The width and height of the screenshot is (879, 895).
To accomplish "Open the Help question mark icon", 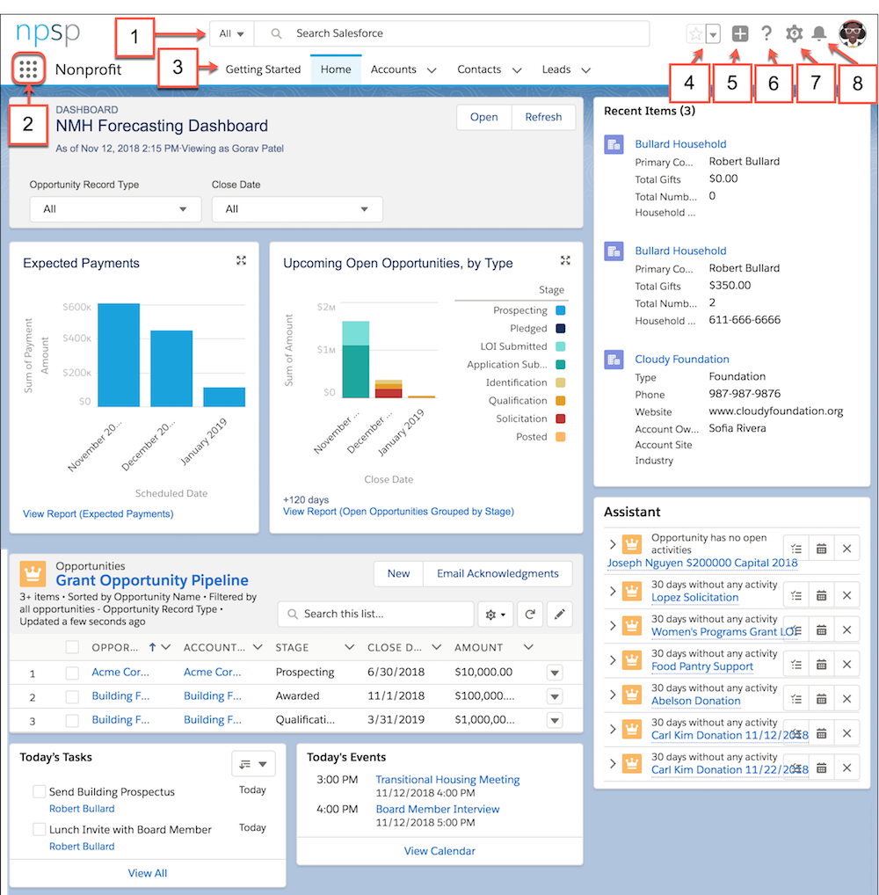I will coord(766,33).
